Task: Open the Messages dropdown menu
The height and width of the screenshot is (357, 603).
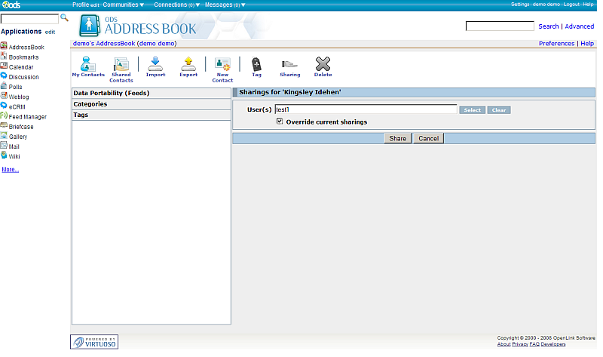Action: coord(225,5)
